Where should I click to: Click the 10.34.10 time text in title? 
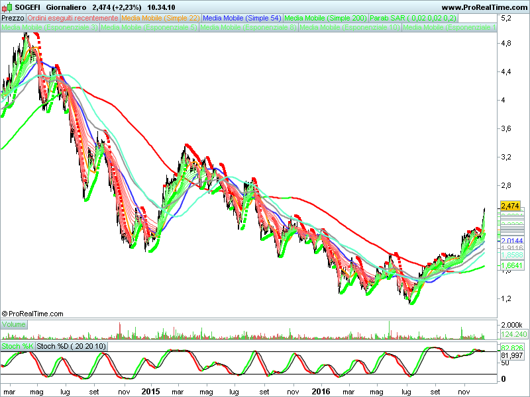(161, 7)
